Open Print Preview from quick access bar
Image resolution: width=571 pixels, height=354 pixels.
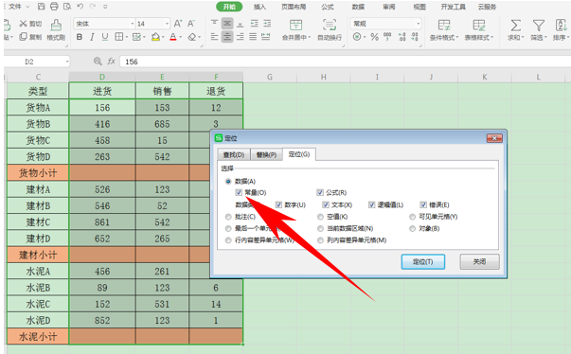coord(67,7)
